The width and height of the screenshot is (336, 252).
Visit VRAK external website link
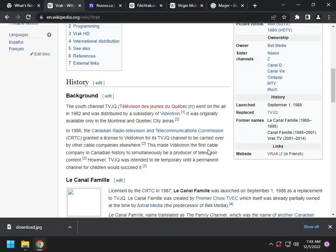[275, 154]
